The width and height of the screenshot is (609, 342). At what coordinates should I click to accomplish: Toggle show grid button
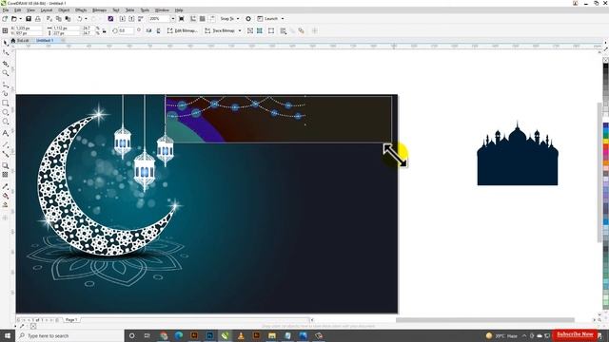(203, 19)
